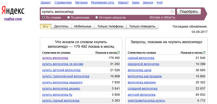Switch to the Только телефоны tab
217x104 pixels.
[110, 27]
